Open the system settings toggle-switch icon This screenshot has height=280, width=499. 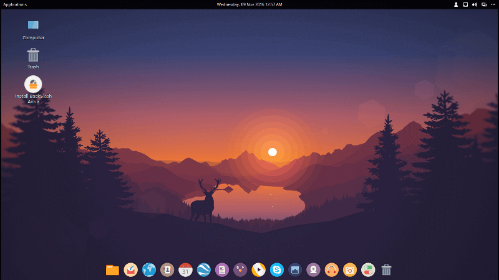coord(368,269)
